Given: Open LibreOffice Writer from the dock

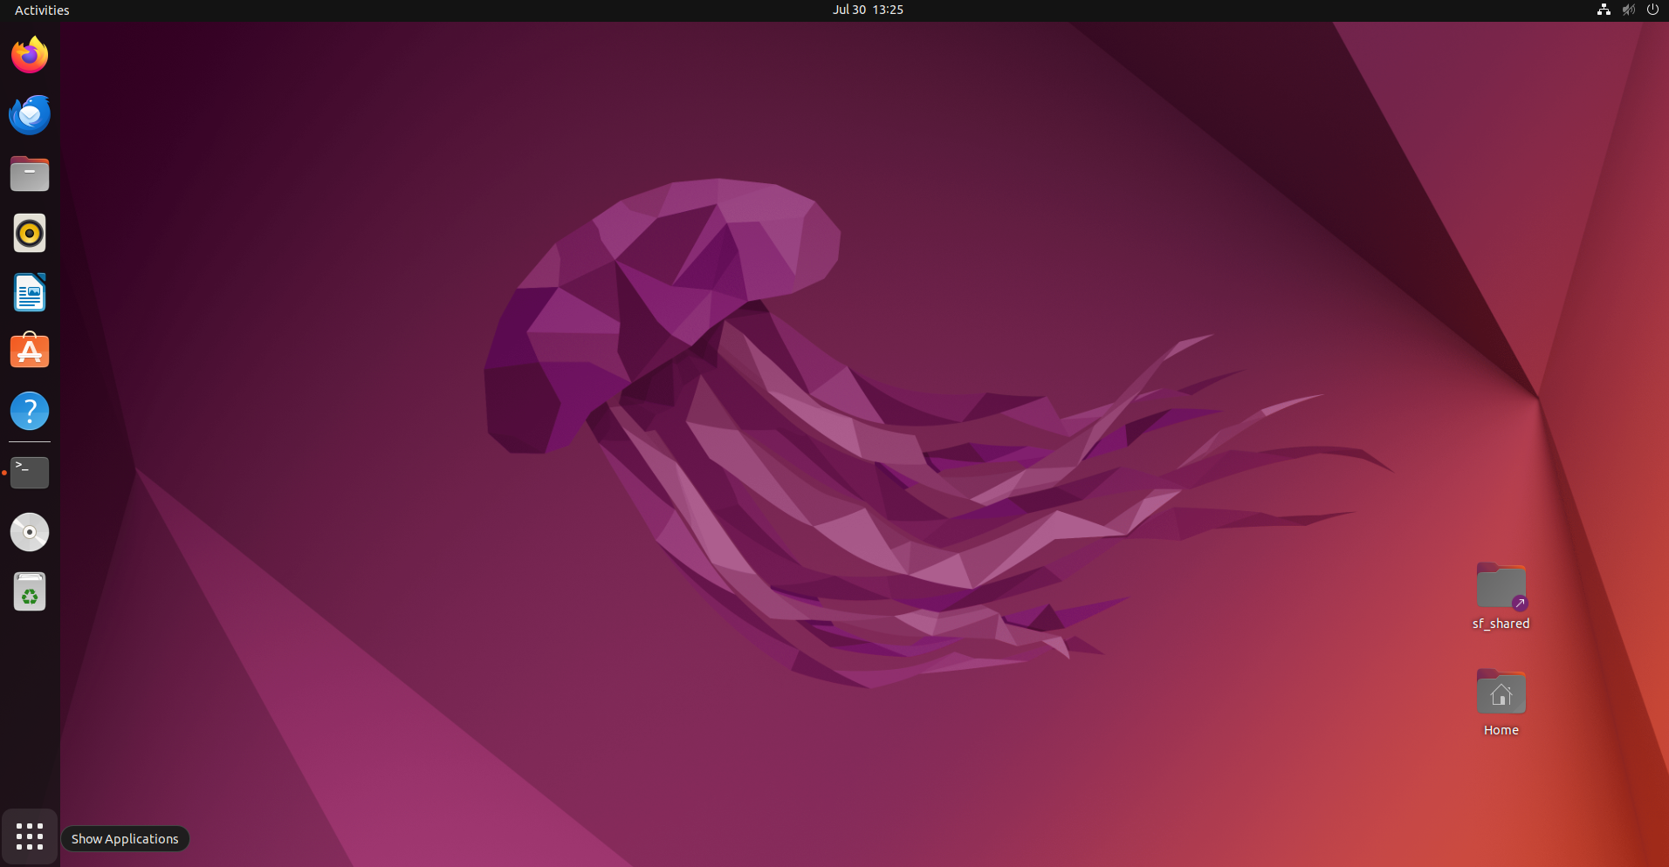Looking at the screenshot, I should coord(30,292).
